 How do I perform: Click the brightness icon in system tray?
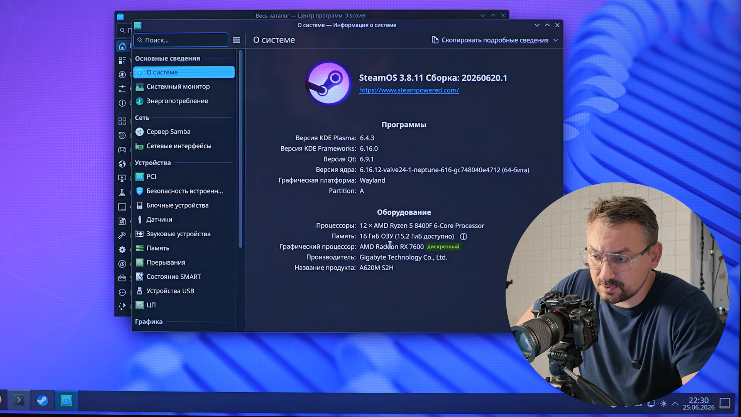point(663,404)
